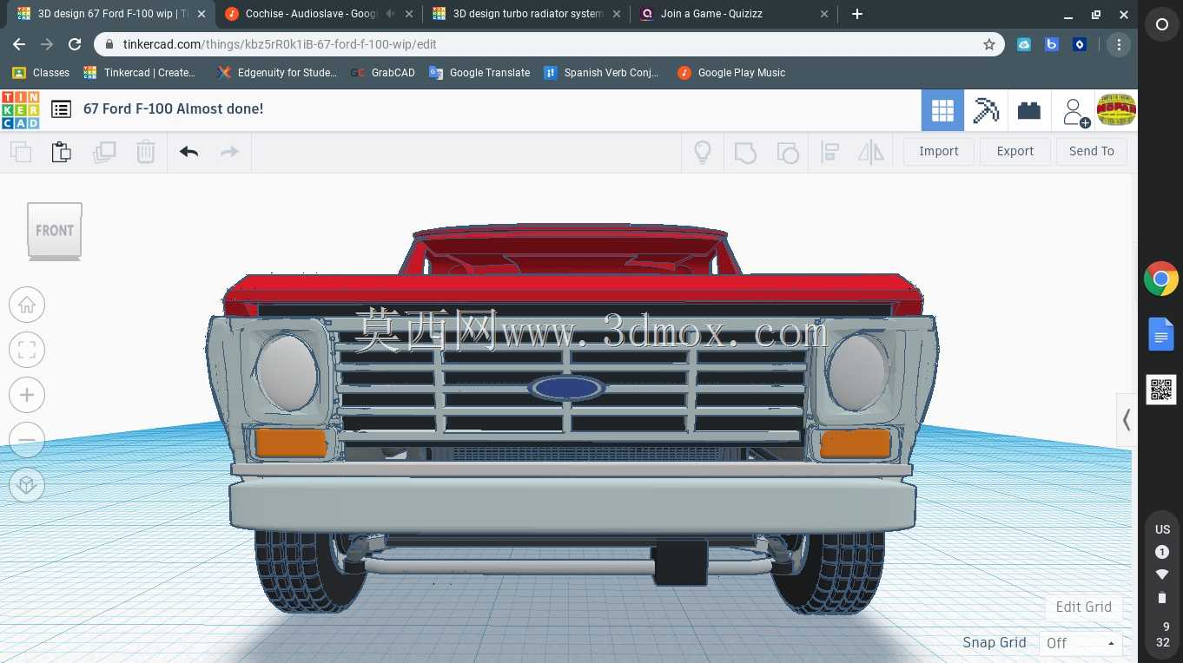
Task: Open a new browser tab
Action: 857,14
